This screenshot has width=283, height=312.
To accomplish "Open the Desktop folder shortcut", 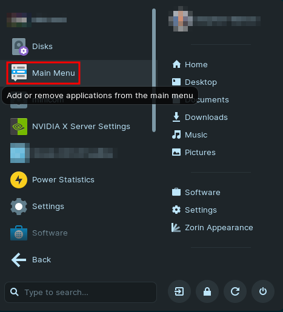I will (x=195, y=82).
